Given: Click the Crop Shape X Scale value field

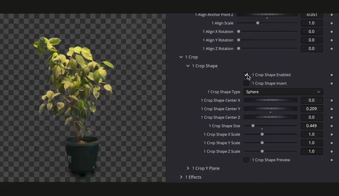Looking at the screenshot, I should click(311, 134).
